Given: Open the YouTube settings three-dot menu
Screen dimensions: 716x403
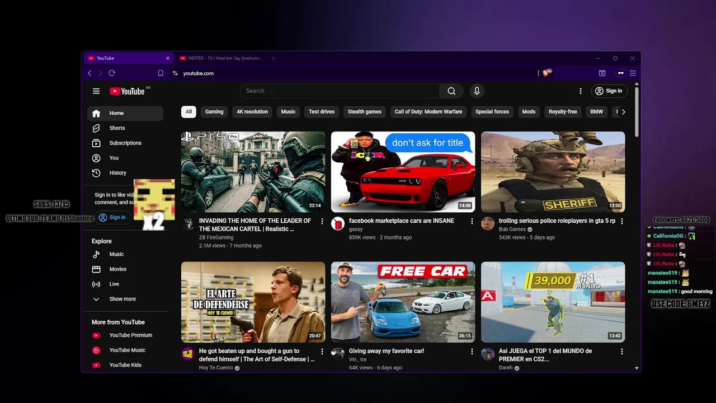Looking at the screenshot, I should [x=581, y=91].
